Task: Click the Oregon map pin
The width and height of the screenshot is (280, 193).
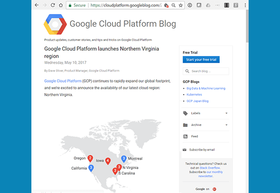Action: [90, 159]
